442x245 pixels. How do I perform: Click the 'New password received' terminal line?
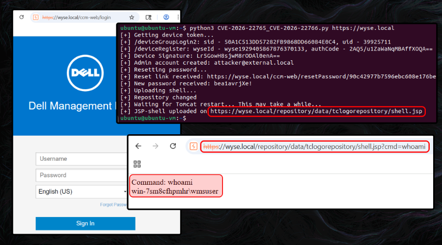click(186, 83)
